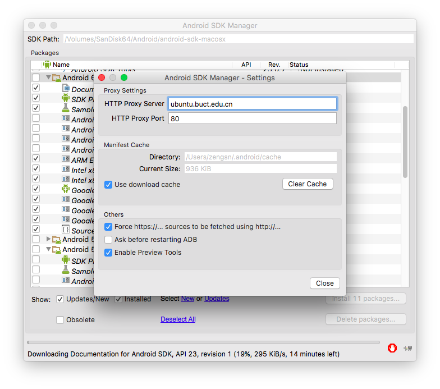Click the Deselect All link

(178, 319)
